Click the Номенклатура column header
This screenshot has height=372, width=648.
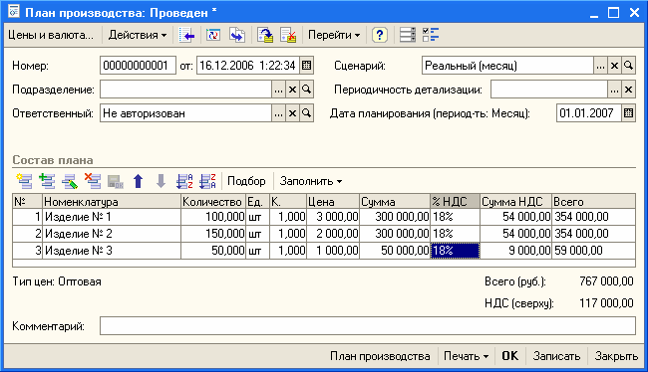tap(112, 202)
